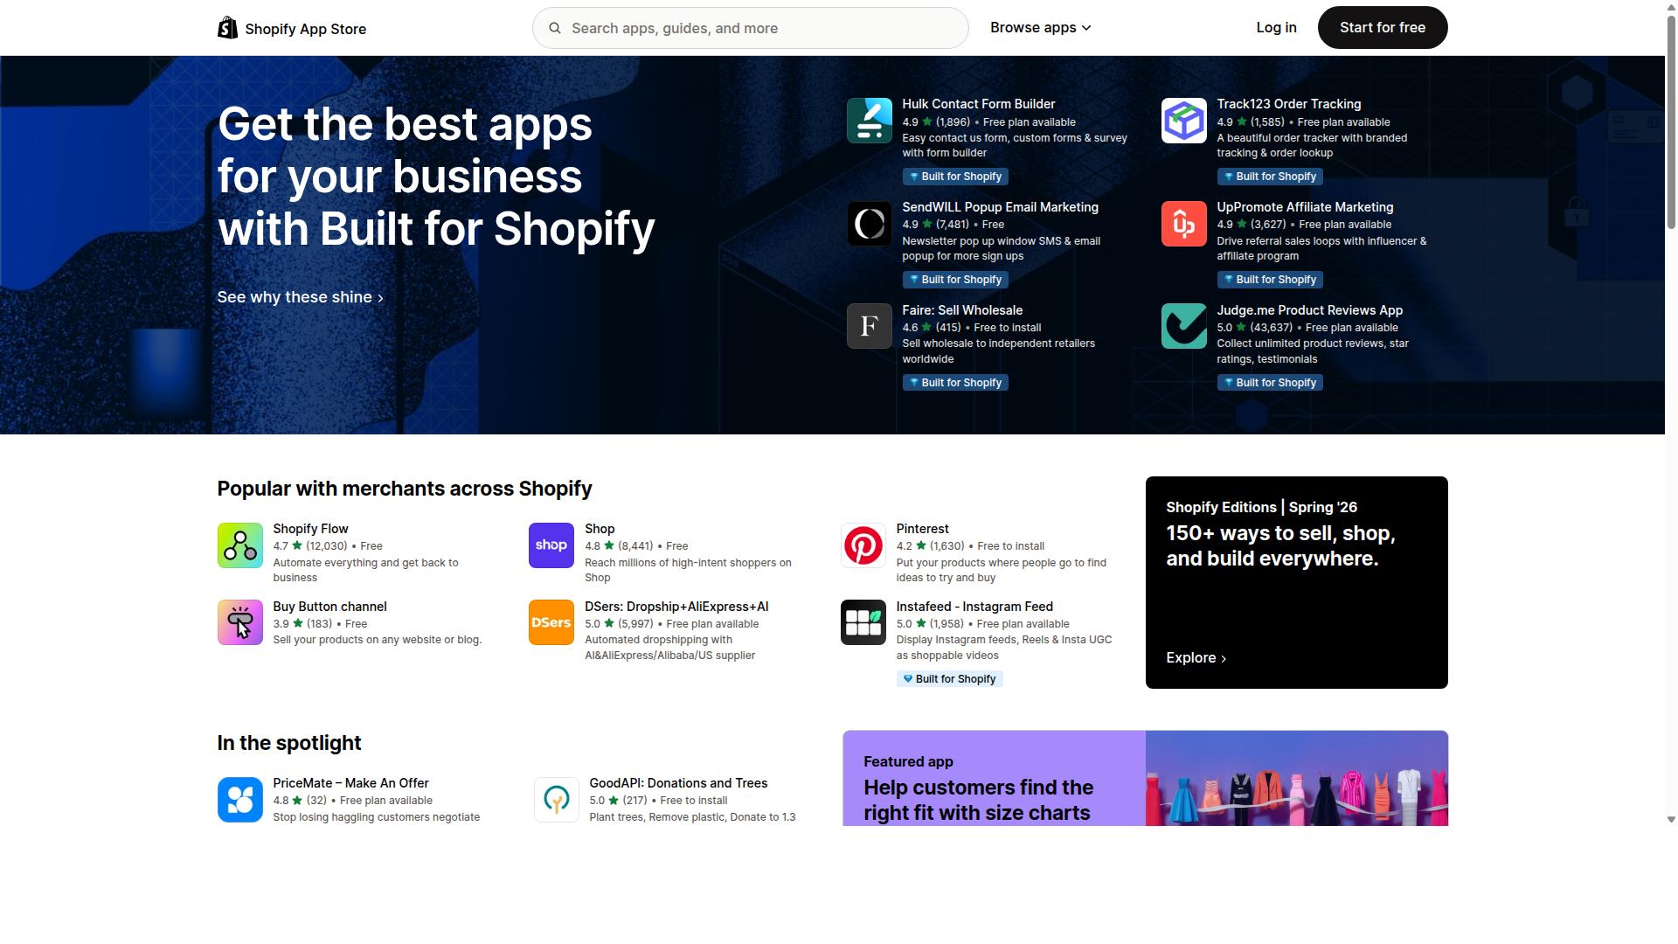
Task: Click the page vertical scrollbar thumb
Action: [1671, 122]
